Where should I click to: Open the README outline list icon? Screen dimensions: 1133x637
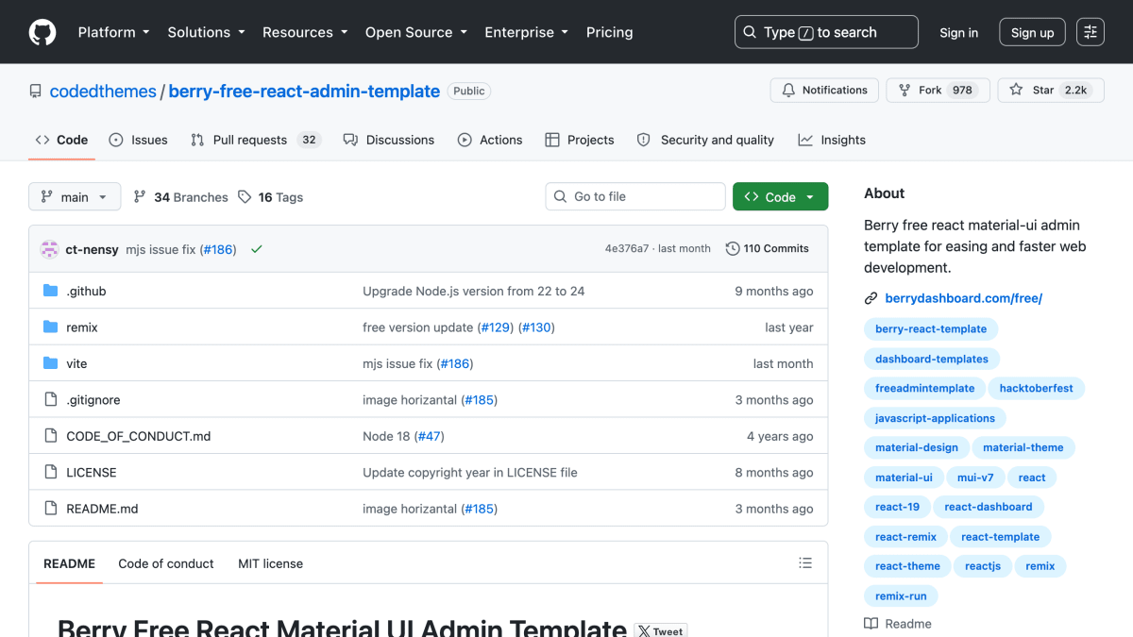click(805, 563)
